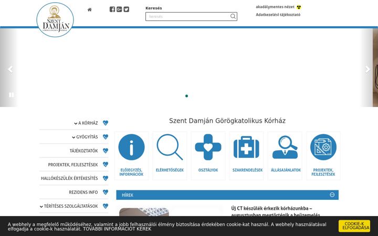Open the Google Plus icon

(x=119, y=9)
